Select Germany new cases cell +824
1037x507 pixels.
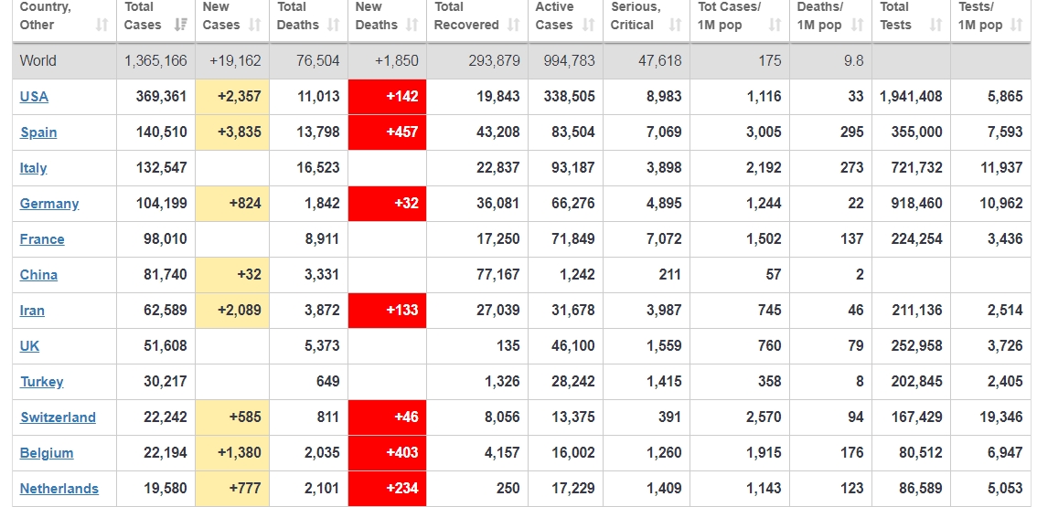(232, 204)
